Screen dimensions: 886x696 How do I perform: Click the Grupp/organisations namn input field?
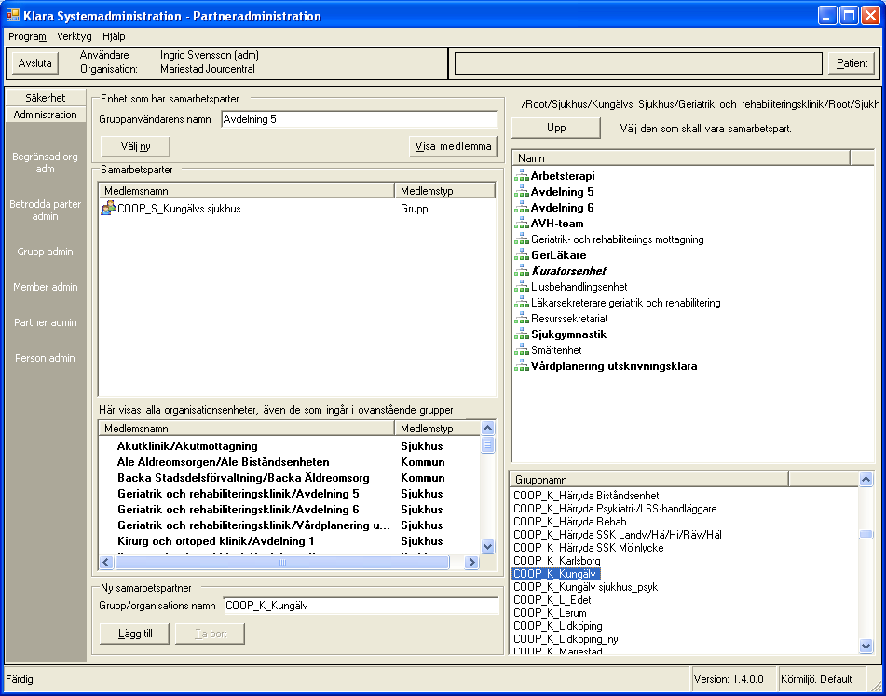tap(361, 606)
